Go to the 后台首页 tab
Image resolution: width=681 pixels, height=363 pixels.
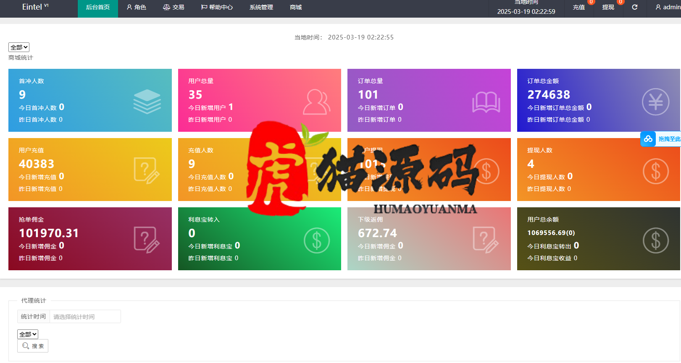tap(98, 7)
